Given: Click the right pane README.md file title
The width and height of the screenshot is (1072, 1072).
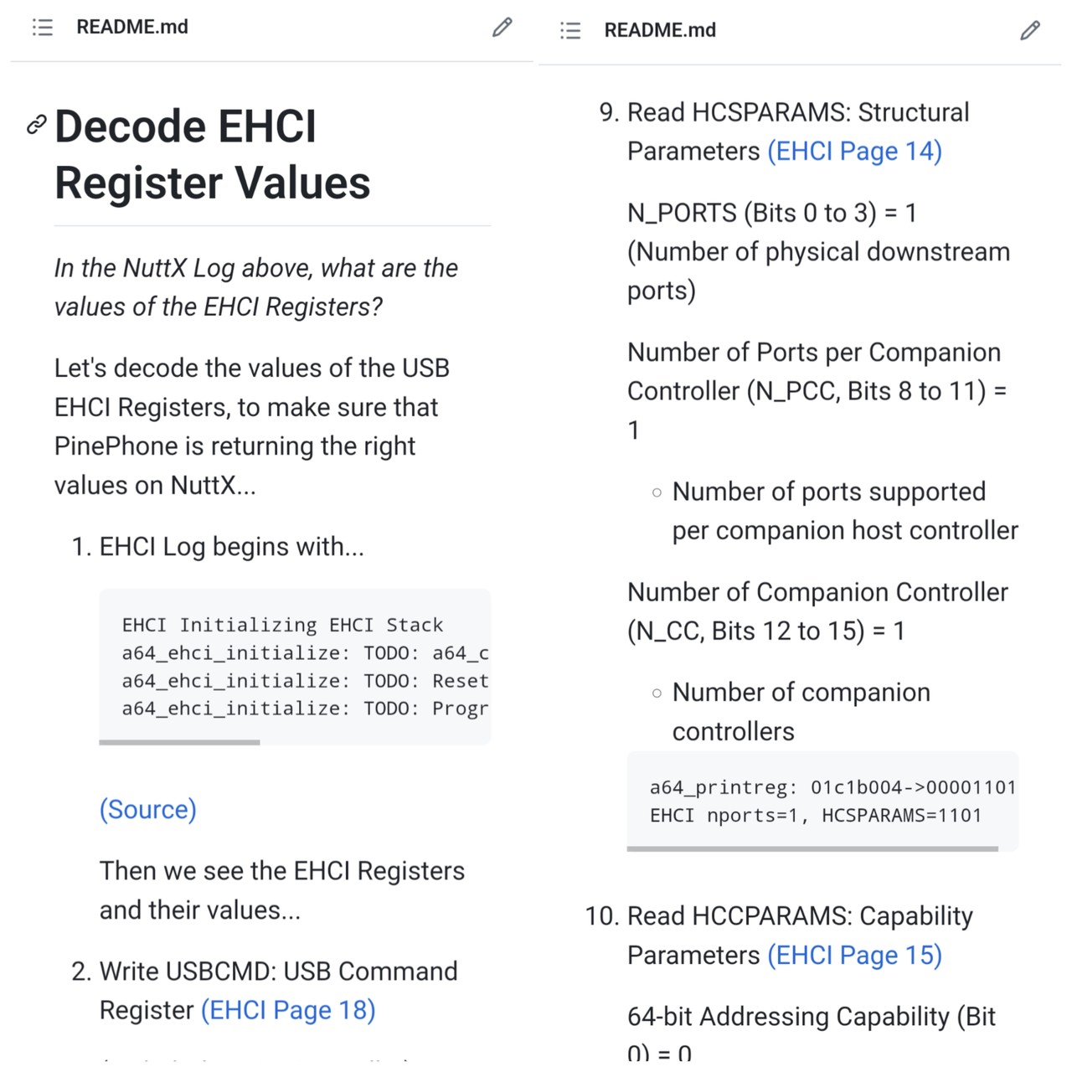Looking at the screenshot, I should click(660, 30).
